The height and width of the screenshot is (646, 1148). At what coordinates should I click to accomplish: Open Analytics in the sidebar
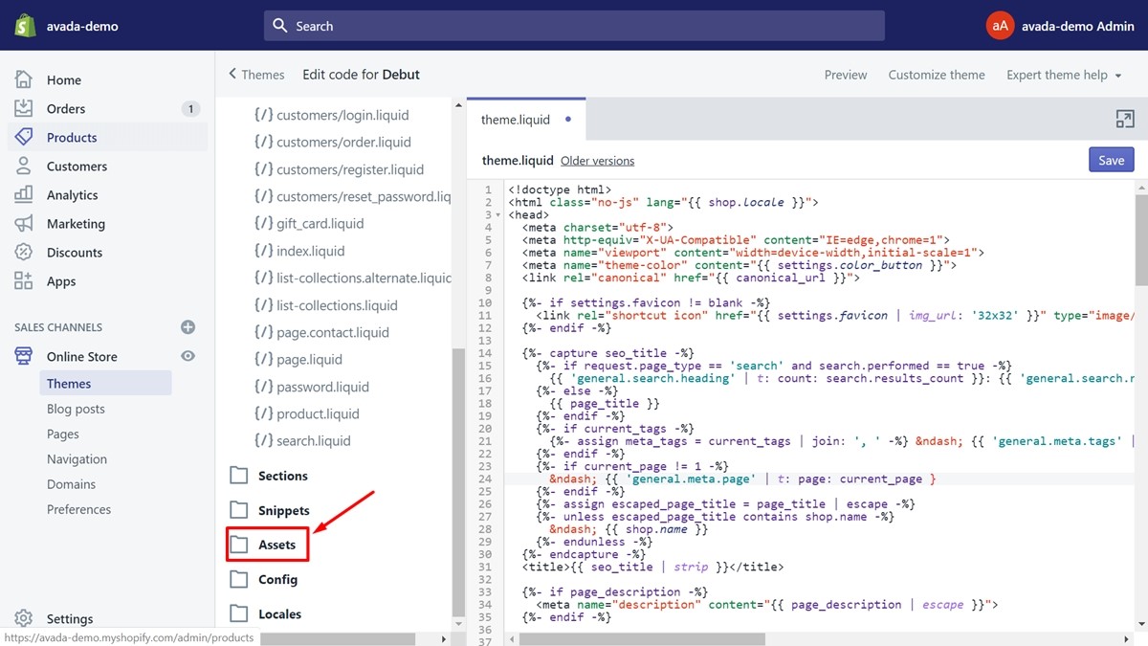point(73,195)
